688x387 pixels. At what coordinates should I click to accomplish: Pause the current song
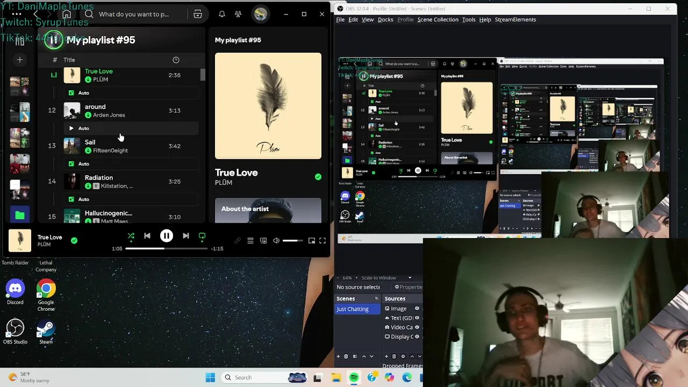click(167, 236)
